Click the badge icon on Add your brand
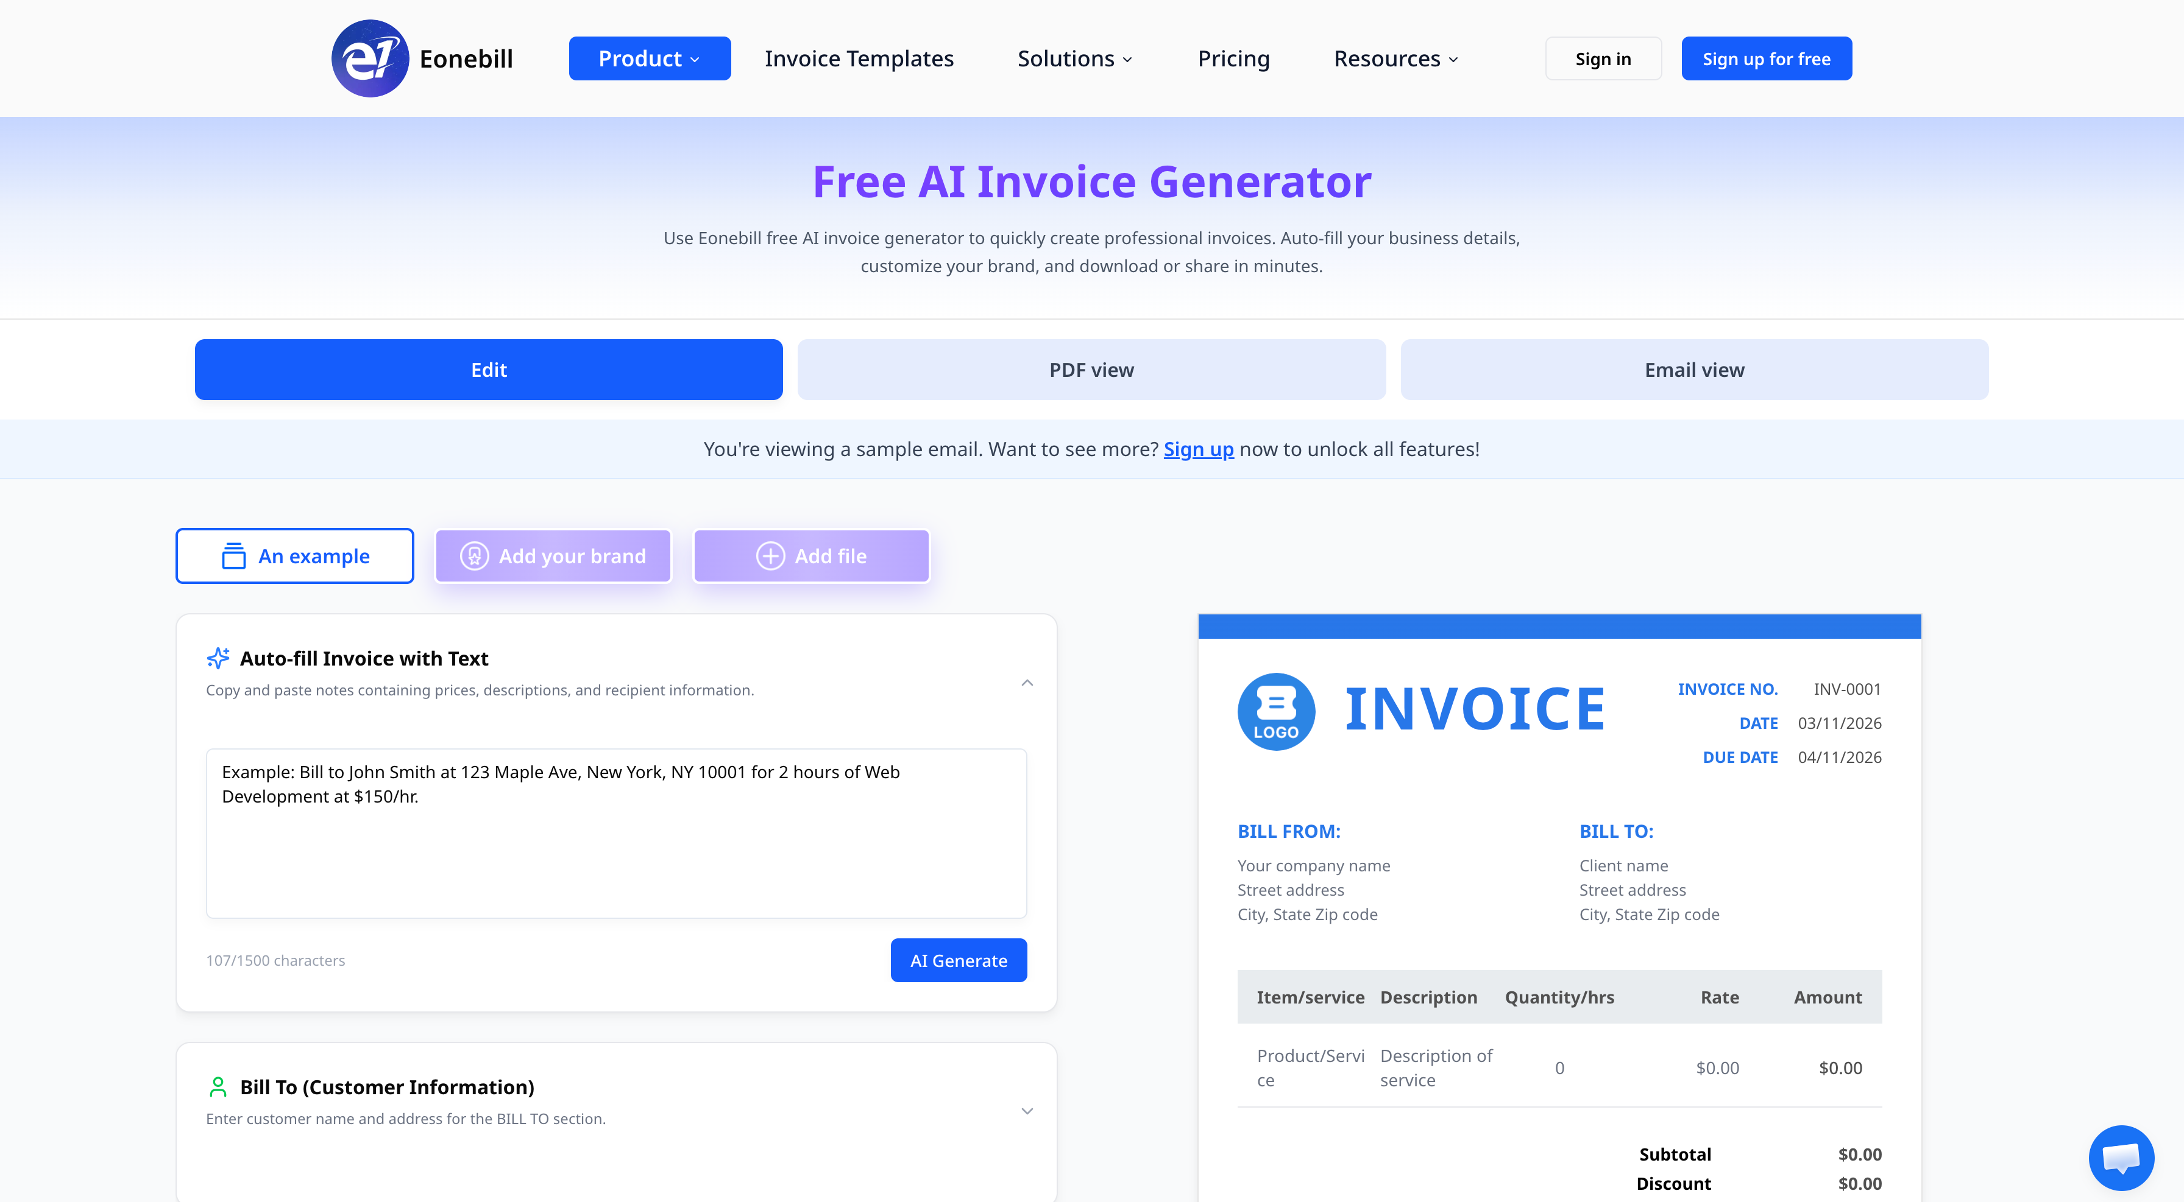Viewport: 2184px width, 1202px height. [474, 556]
